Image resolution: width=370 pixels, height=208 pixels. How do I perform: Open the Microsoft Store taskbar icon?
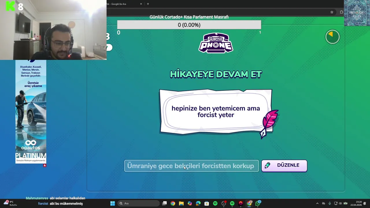pos(207,203)
